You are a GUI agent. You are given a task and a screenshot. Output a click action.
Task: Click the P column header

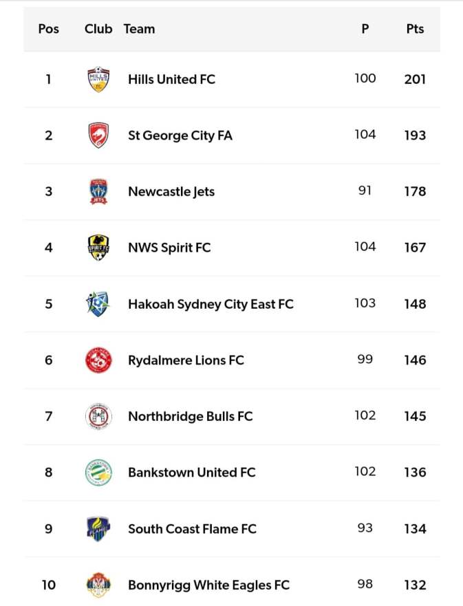click(365, 29)
